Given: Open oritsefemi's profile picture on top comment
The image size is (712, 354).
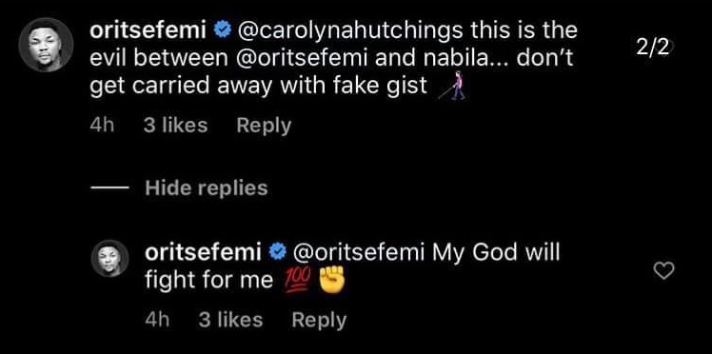Looking at the screenshot, I should coord(46,45).
